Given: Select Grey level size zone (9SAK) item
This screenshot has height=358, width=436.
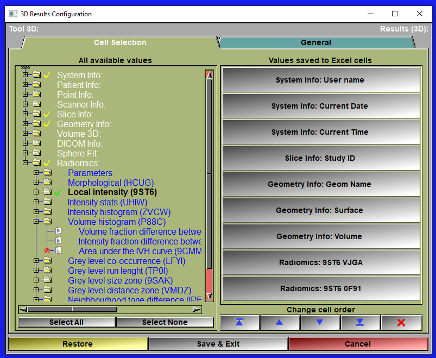Looking at the screenshot, I should (120, 280).
